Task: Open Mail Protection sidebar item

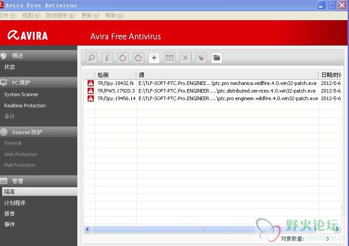Action: pyautogui.click(x=20, y=165)
